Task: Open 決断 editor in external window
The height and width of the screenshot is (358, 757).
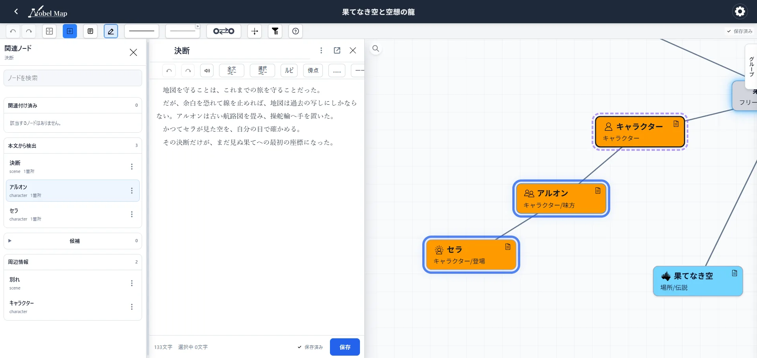Action: 337,50
